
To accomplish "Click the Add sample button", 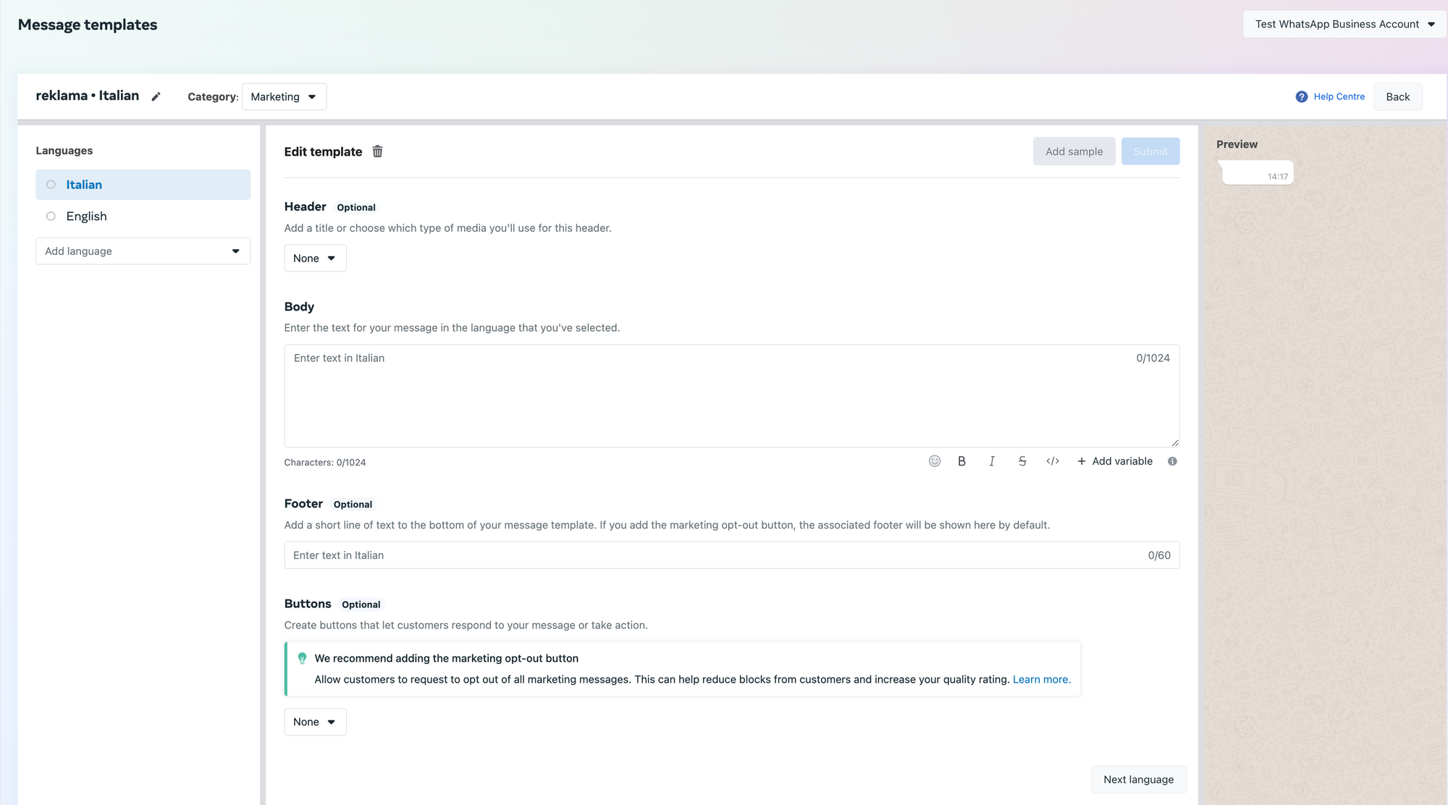I will [x=1074, y=151].
